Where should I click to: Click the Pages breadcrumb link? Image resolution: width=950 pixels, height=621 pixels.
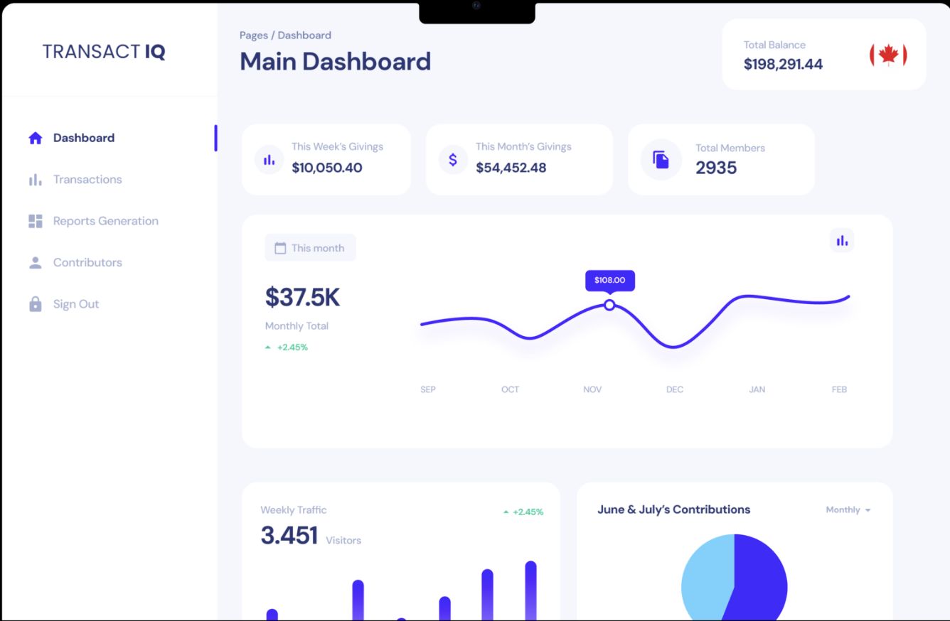coord(254,36)
